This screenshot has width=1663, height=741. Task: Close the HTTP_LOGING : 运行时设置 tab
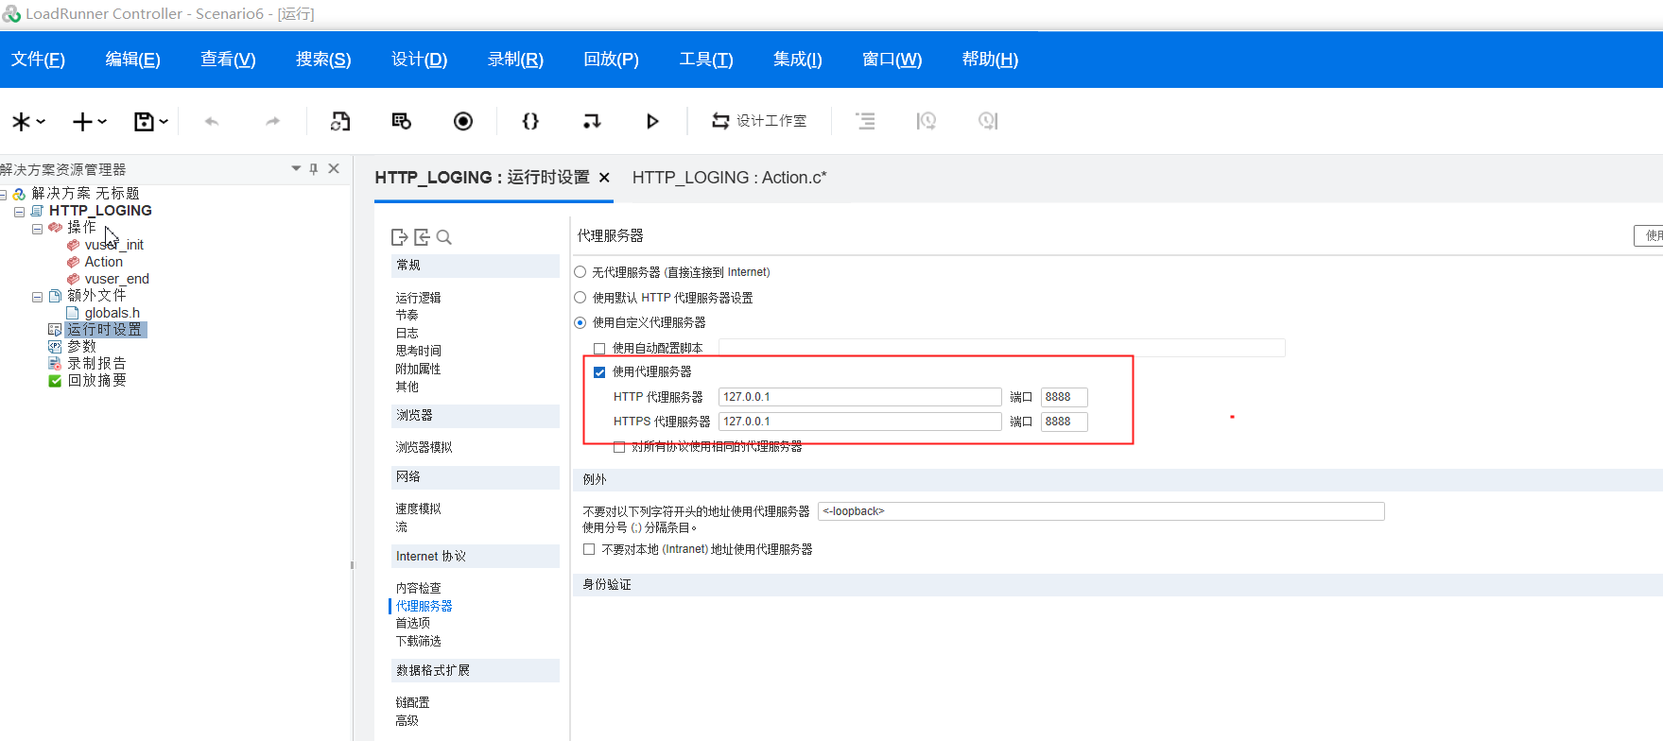coord(604,178)
